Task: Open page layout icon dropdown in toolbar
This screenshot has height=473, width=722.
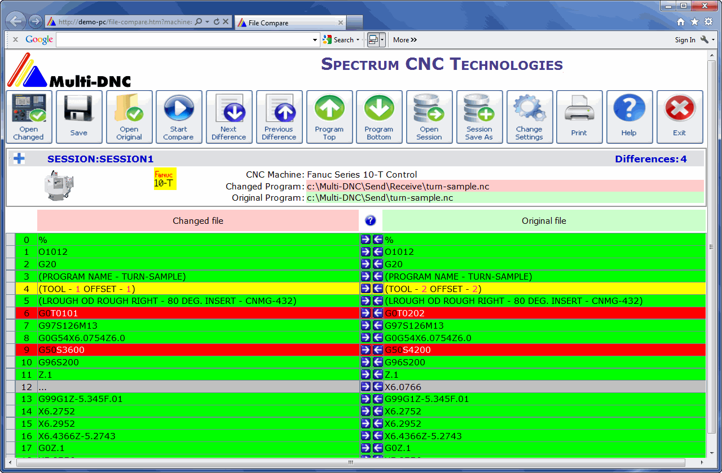Action: click(382, 39)
